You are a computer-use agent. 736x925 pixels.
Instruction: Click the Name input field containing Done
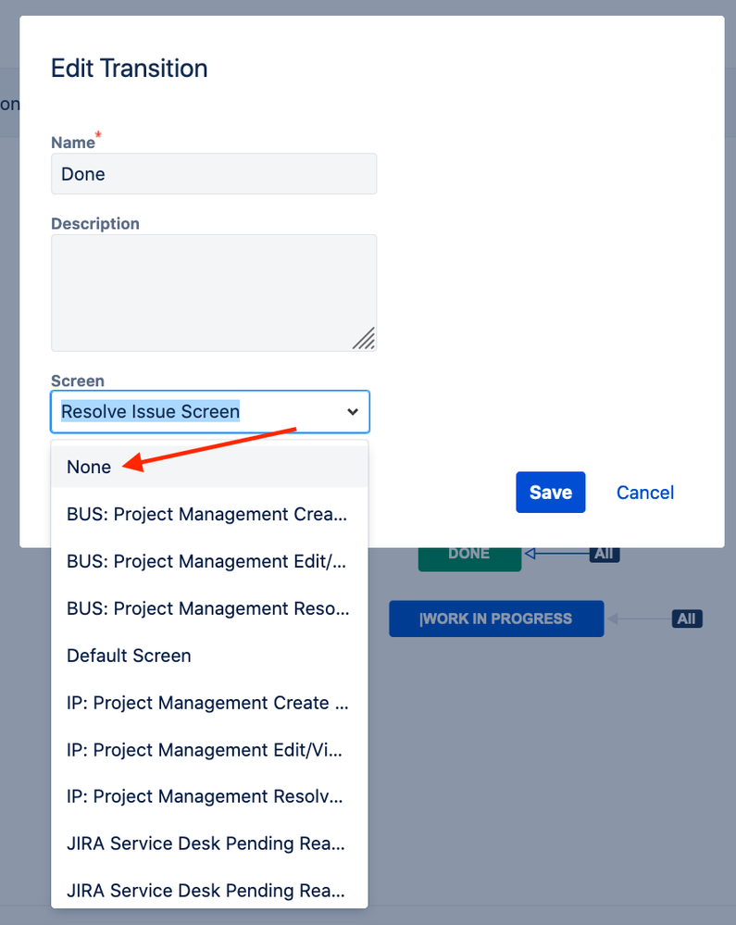pyautogui.click(x=214, y=174)
